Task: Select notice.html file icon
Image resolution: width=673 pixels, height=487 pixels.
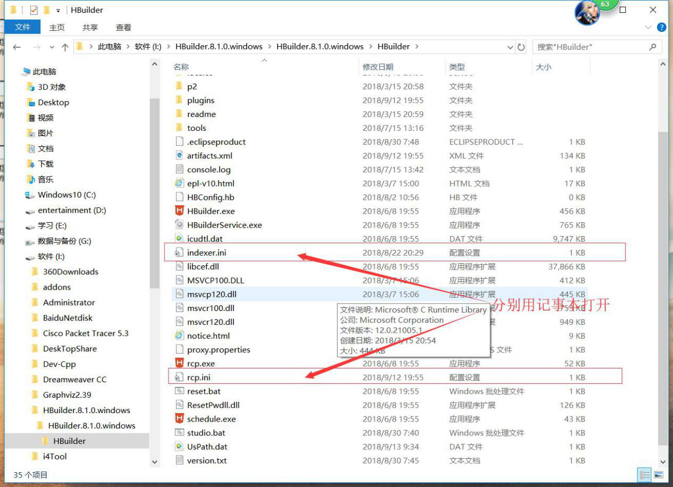Action: 179,335
